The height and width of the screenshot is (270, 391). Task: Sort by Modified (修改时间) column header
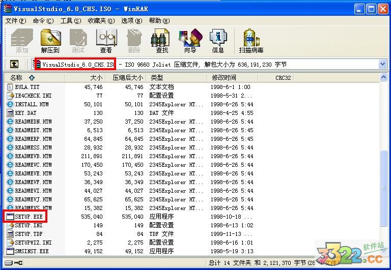[233, 78]
